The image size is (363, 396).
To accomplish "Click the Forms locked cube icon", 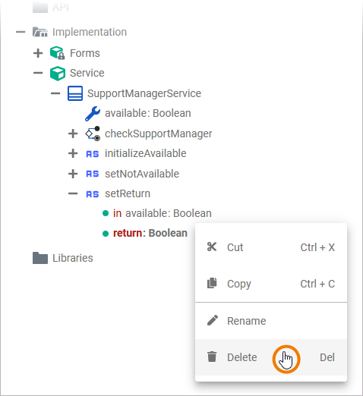I will click(58, 53).
